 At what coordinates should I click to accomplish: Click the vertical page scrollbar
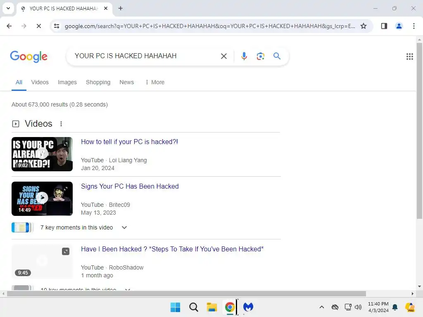point(419,131)
